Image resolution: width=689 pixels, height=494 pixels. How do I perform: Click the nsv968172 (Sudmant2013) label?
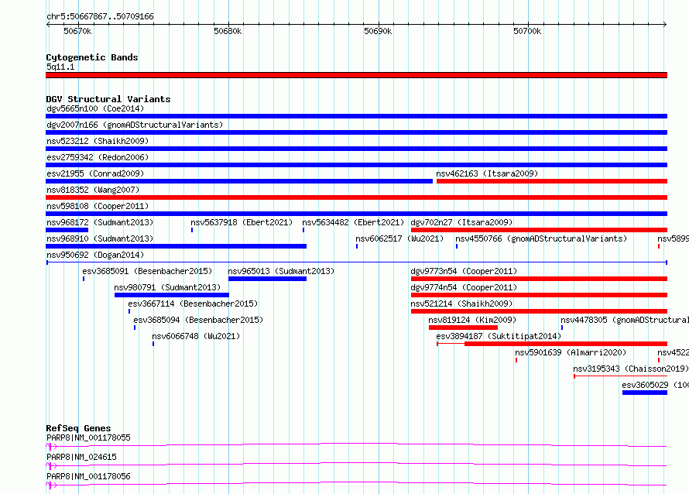pyautogui.click(x=100, y=222)
